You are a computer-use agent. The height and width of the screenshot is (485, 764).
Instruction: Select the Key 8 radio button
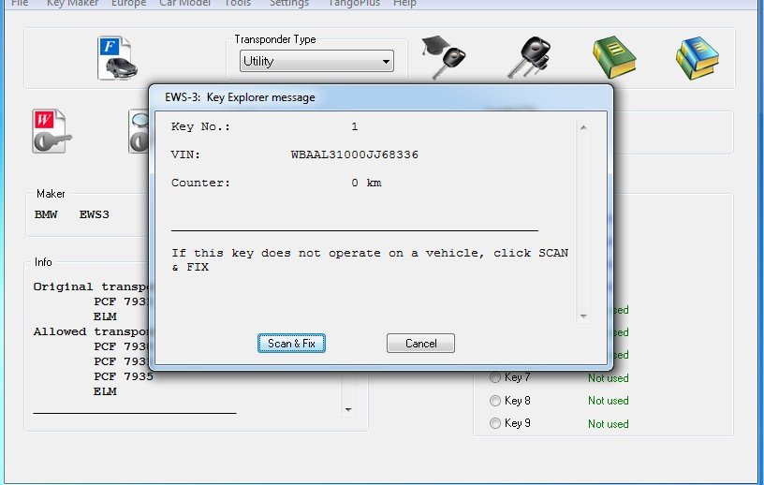495,401
